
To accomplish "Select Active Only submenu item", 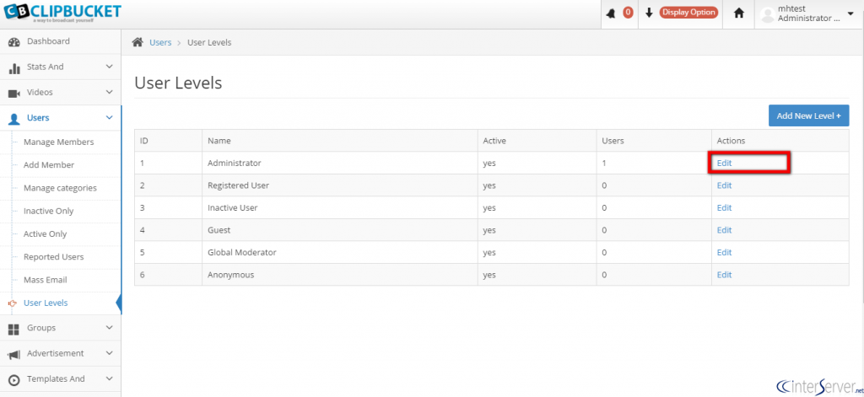I will [46, 234].
